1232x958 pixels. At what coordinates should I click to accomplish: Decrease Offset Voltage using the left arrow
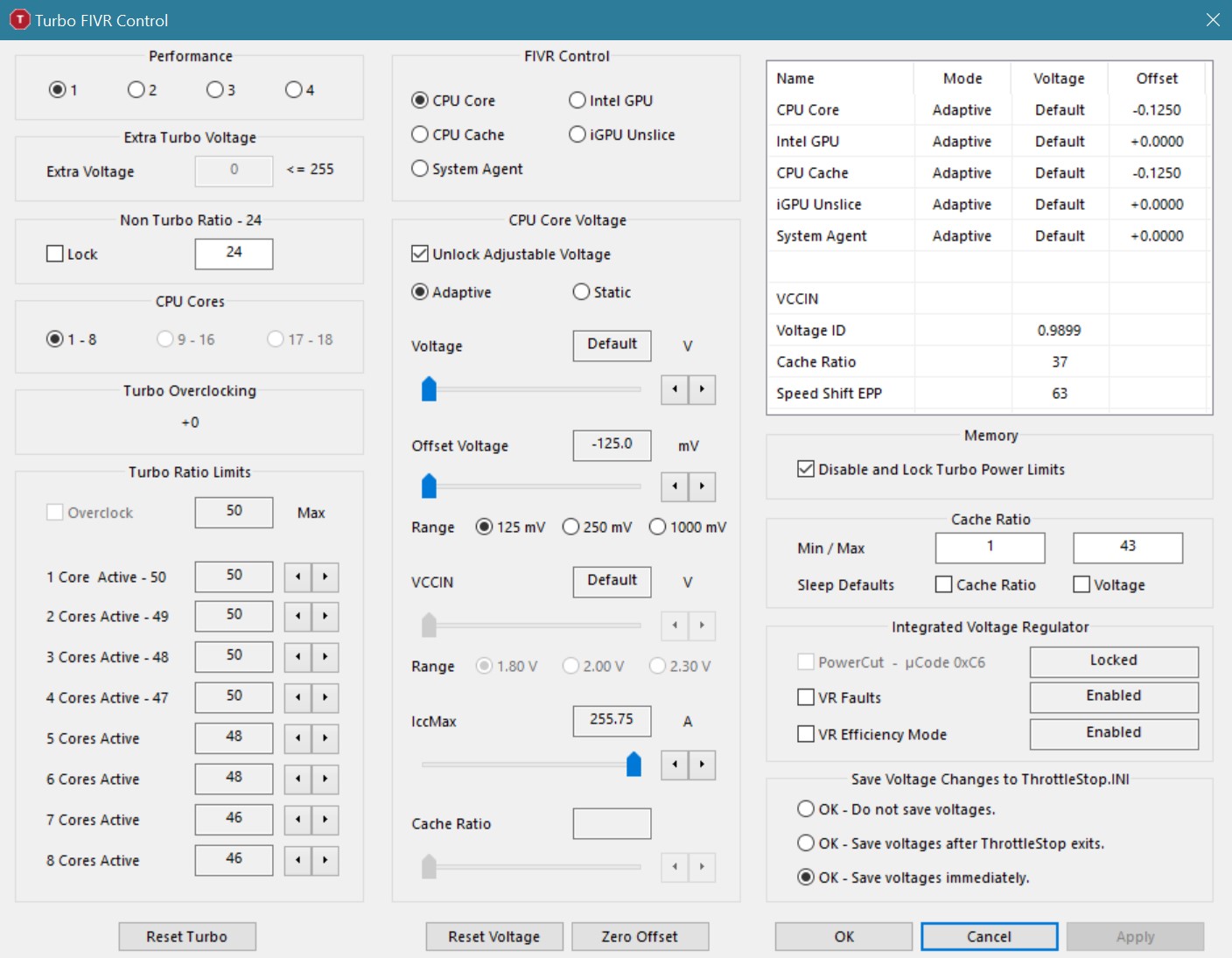pyautogui.click(x=674, y=486)
